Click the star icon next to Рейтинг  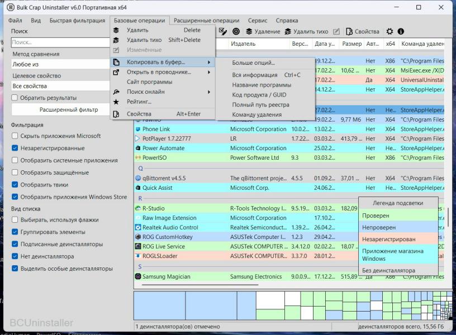[x=116, y=102]
